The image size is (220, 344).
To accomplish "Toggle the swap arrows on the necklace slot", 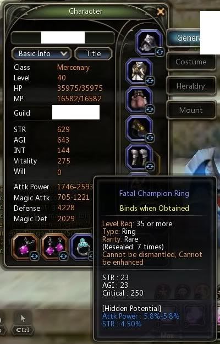I will coord(35,256).
